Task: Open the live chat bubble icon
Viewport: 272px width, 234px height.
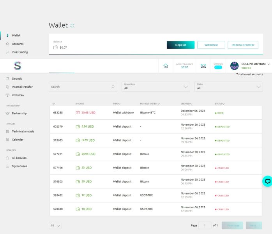Action: point(267,181)
